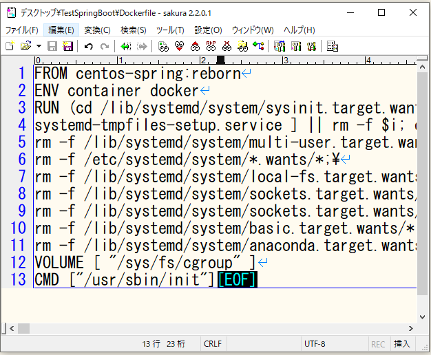
Task: Click line number 1 in gutter
Action: 21,74
